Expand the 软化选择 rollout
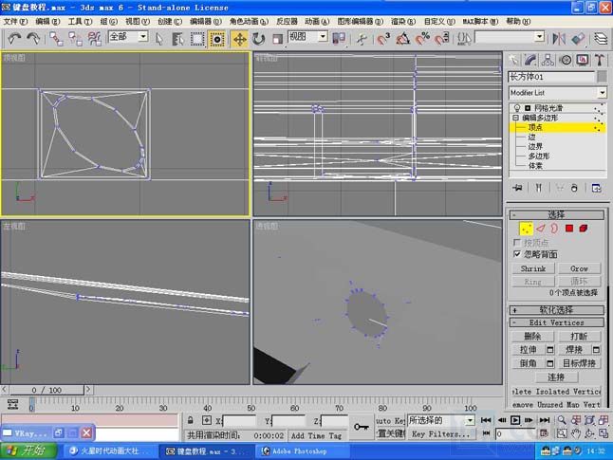This screenshot has width=613, height=460. (x=557, y=310)
